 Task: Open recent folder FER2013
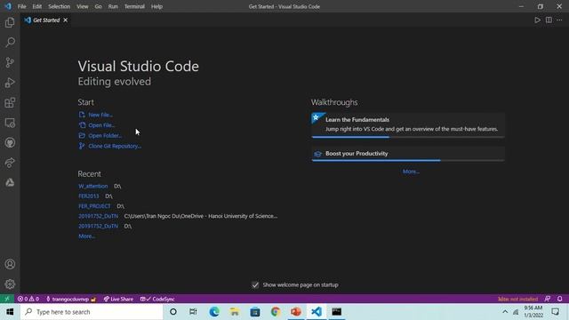coord(89,196)
